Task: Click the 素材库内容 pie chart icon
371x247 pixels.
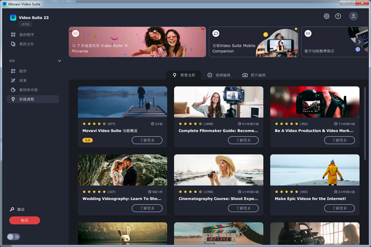Action: coord(13,90)
